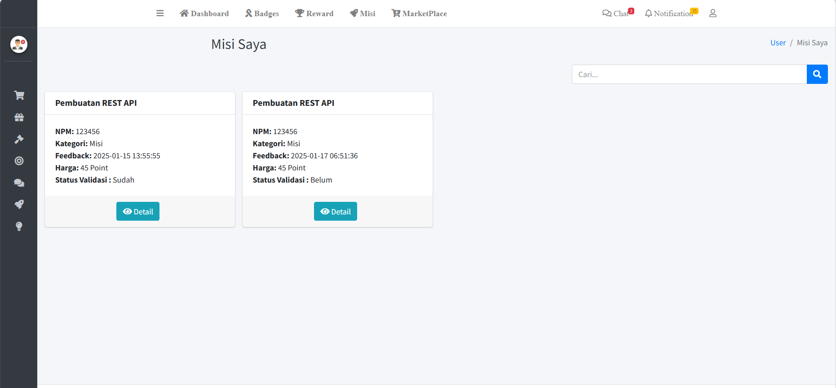This screenshot has width=836, height=388.
Task: Click the user avatar in sidebar
Action: click(19, 44)
